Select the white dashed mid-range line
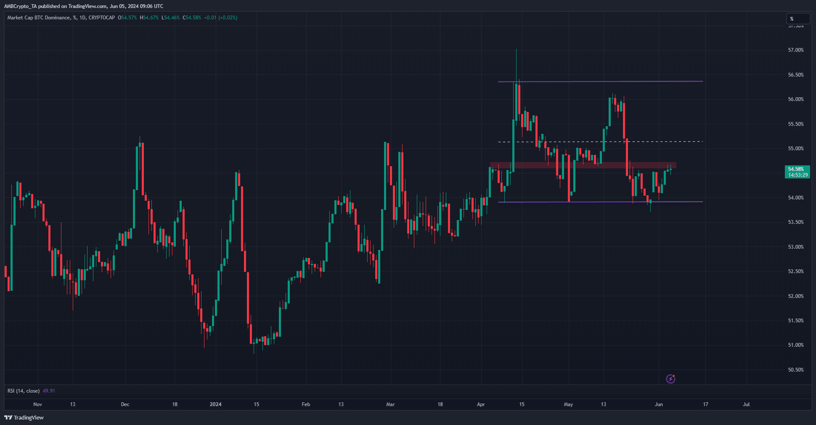Screen dimensions: 816x425 (601, 142)
